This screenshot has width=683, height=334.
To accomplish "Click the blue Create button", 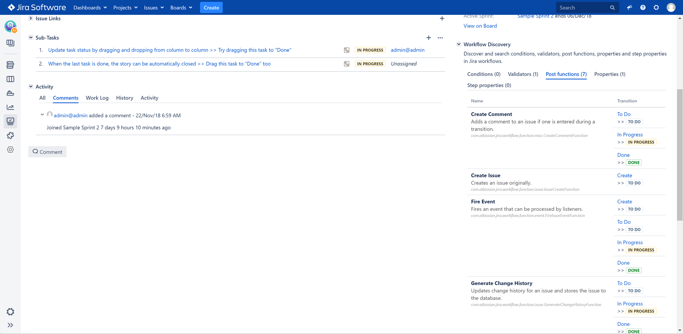I will 211,7.
